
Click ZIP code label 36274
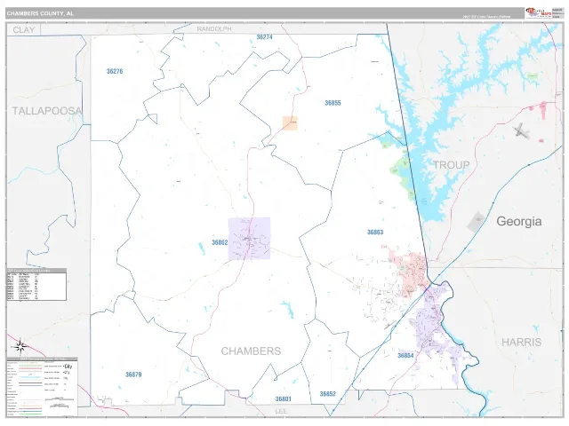(264, 37)
